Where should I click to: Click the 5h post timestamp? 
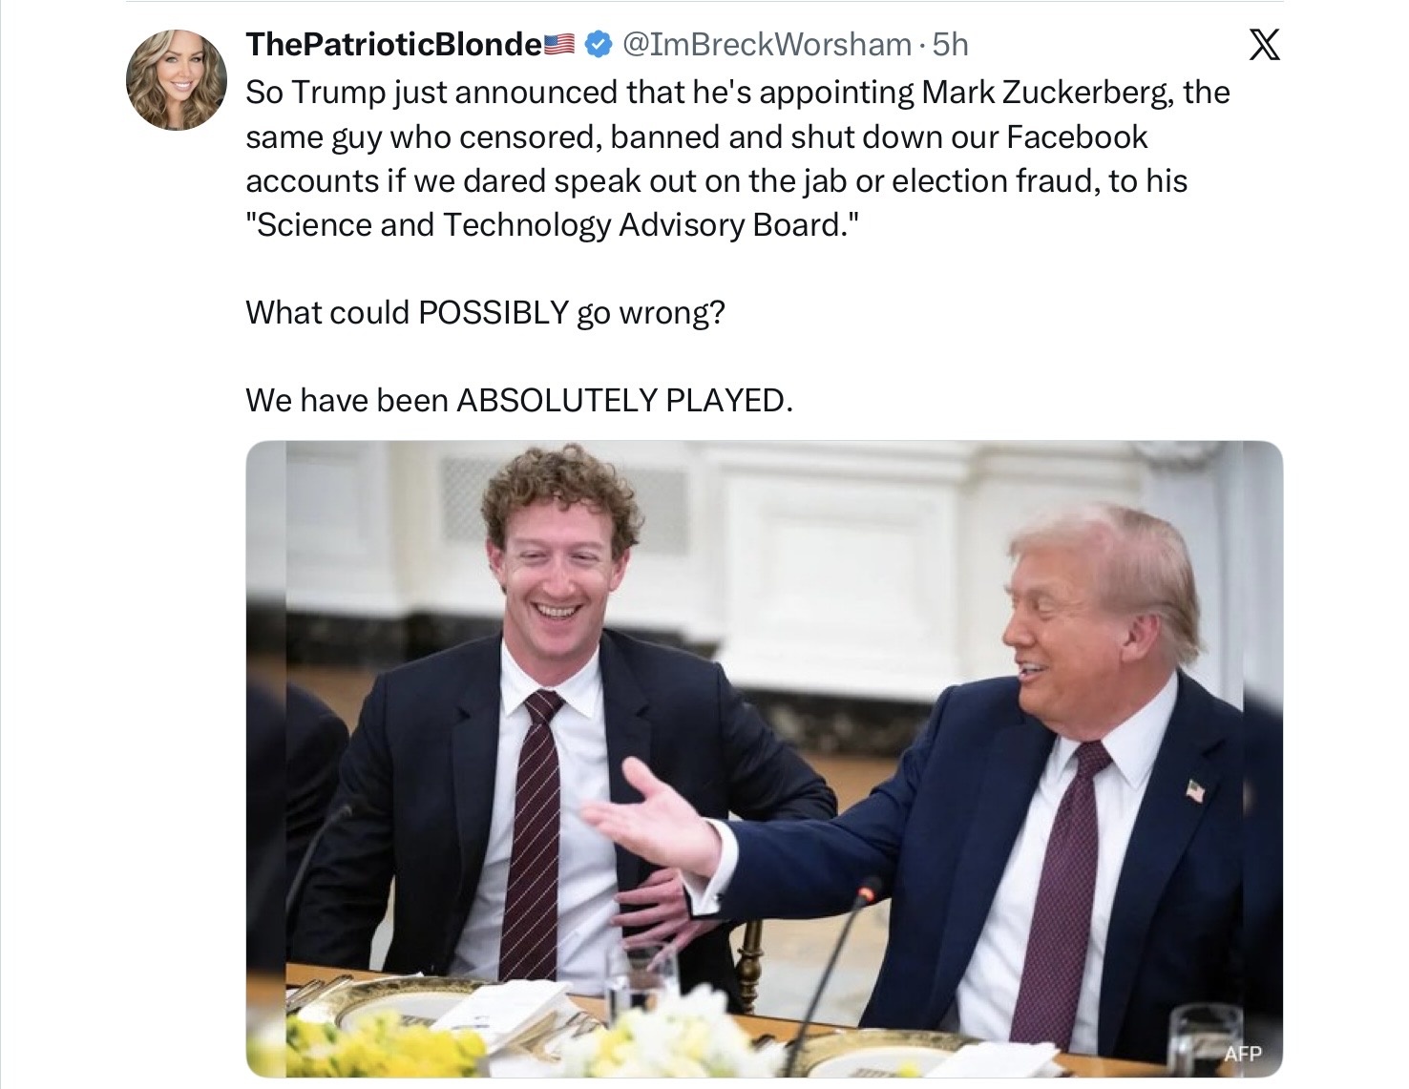pos(950,44)
